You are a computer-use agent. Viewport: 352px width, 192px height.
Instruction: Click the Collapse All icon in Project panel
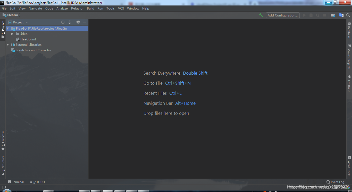pyautogui.click(x=70, y=22)
